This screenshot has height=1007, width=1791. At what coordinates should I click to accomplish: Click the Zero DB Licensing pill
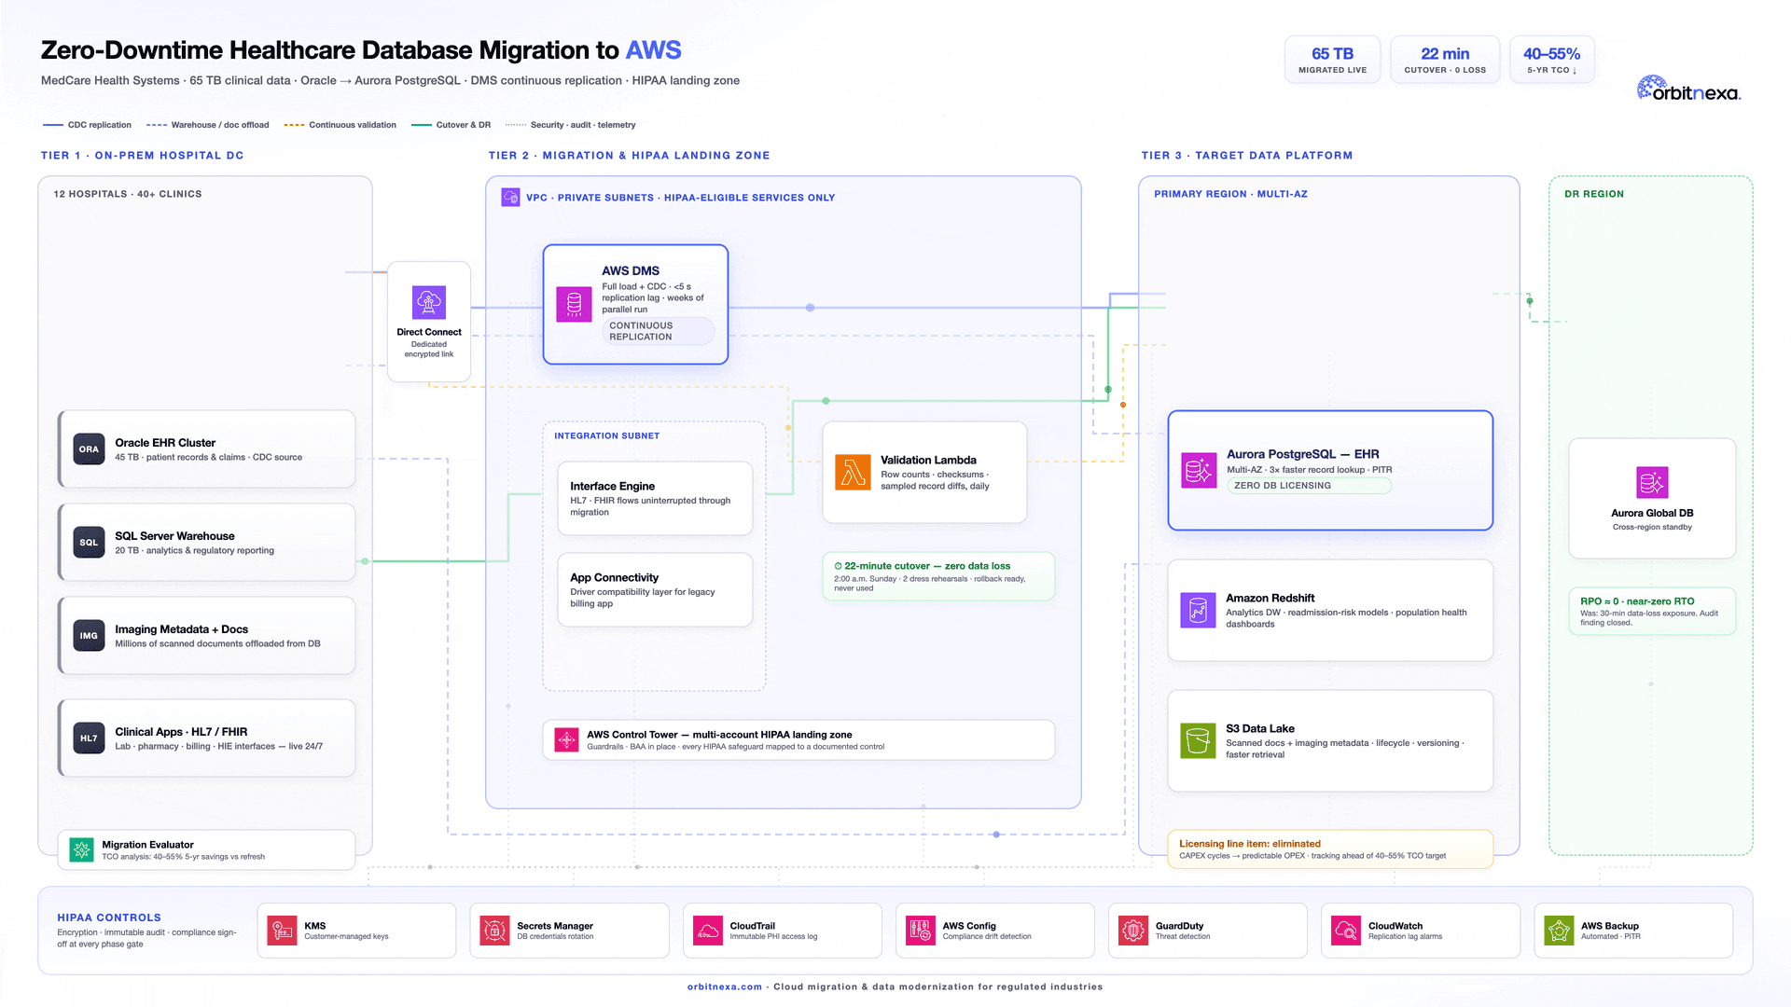tap(1309, 486)
